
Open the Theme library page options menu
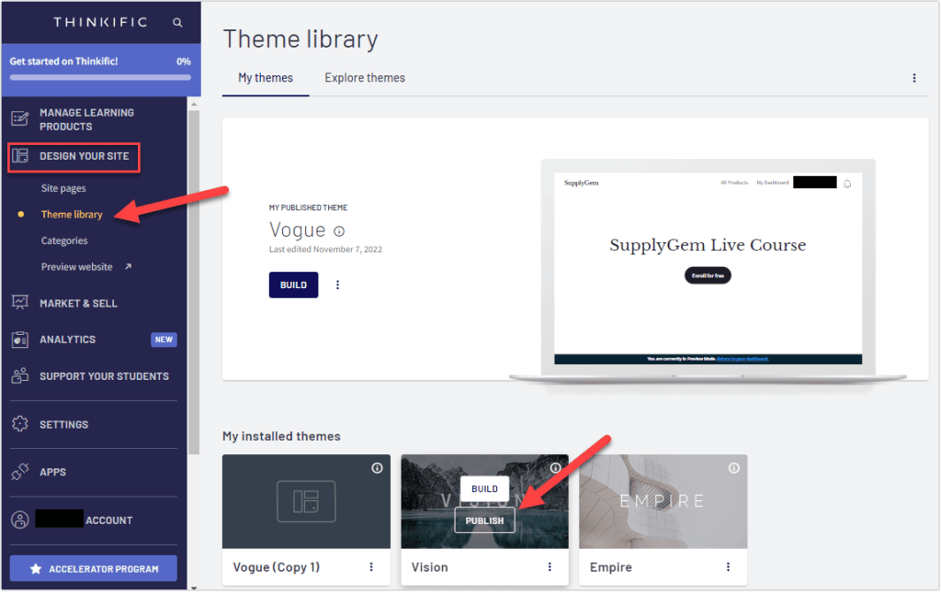pyautogui.click(x=914, y=78)
